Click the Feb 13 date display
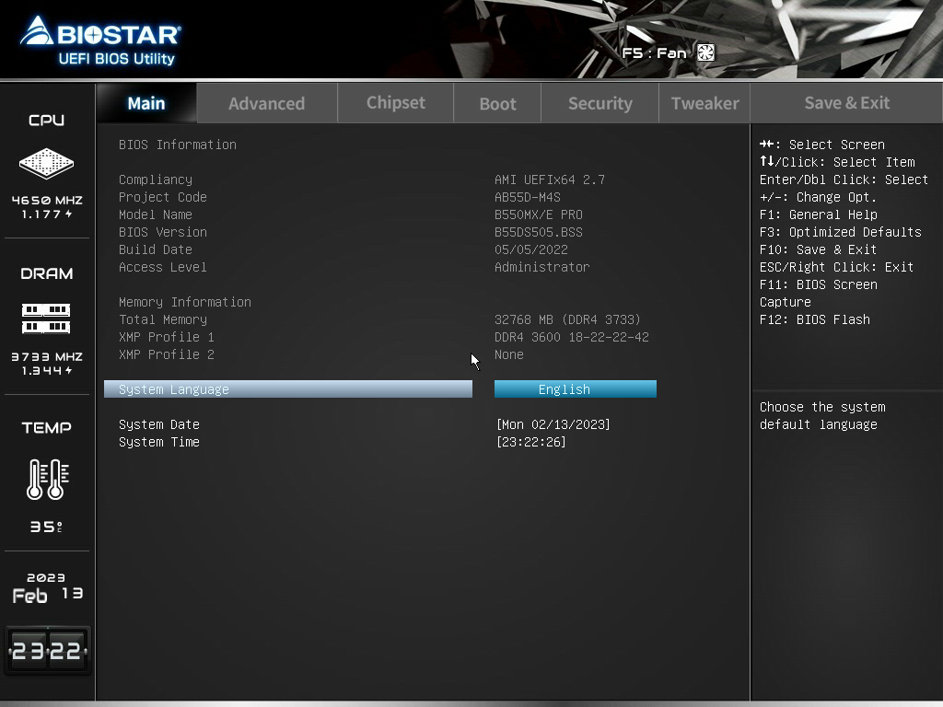 pyautogui.click(x=48, y=595)
